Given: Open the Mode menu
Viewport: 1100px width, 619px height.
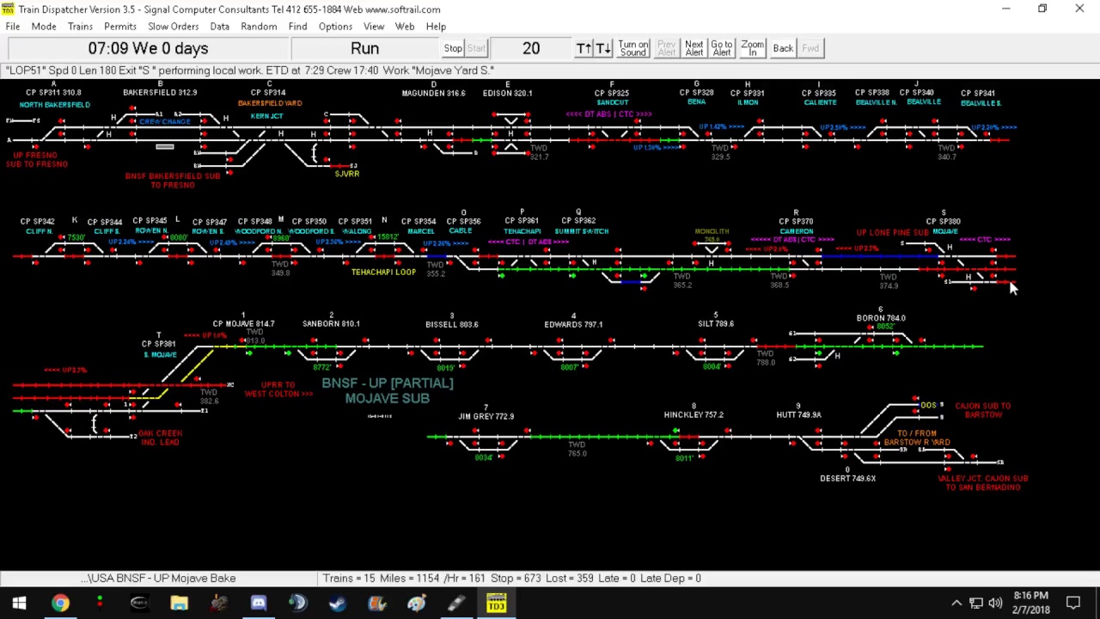Looking at the screenshot, I should tap(44, 27).
